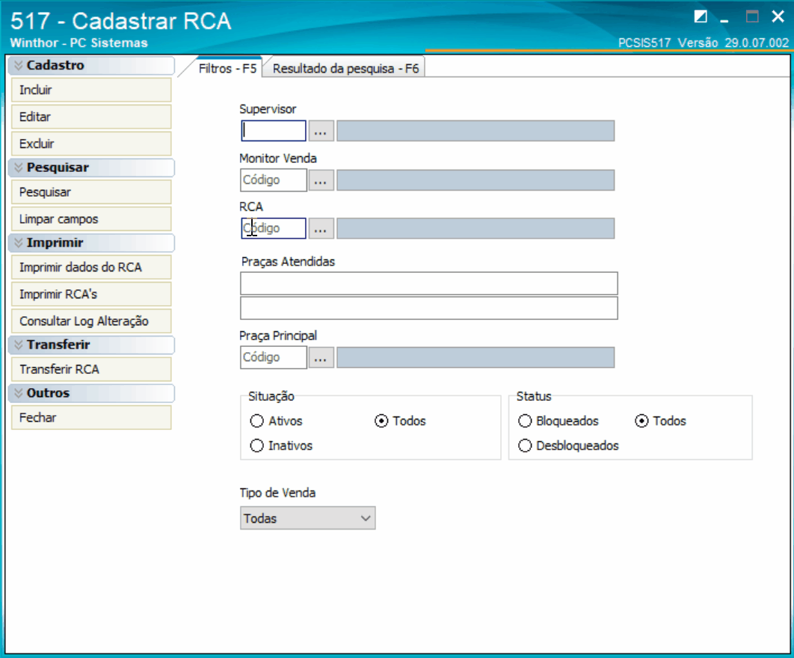Click the Fechar button
The image size is (794, 658).
pos(91,418)
